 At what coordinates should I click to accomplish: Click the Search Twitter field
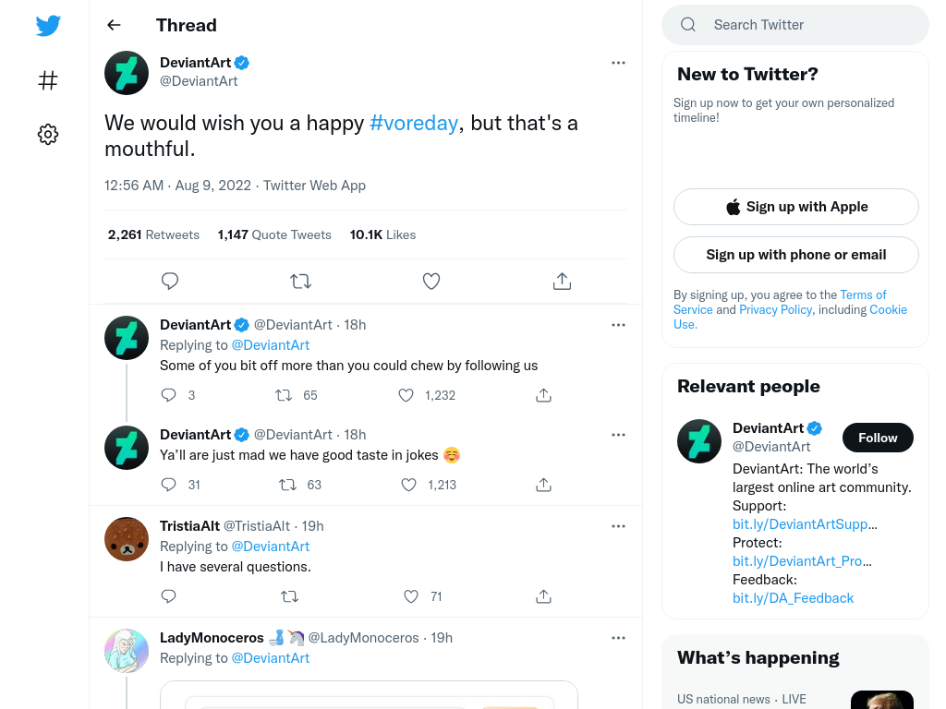[x=795, y=25]
